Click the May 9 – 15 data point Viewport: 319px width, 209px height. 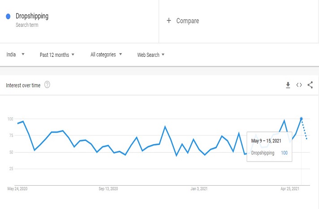[301, 119]
